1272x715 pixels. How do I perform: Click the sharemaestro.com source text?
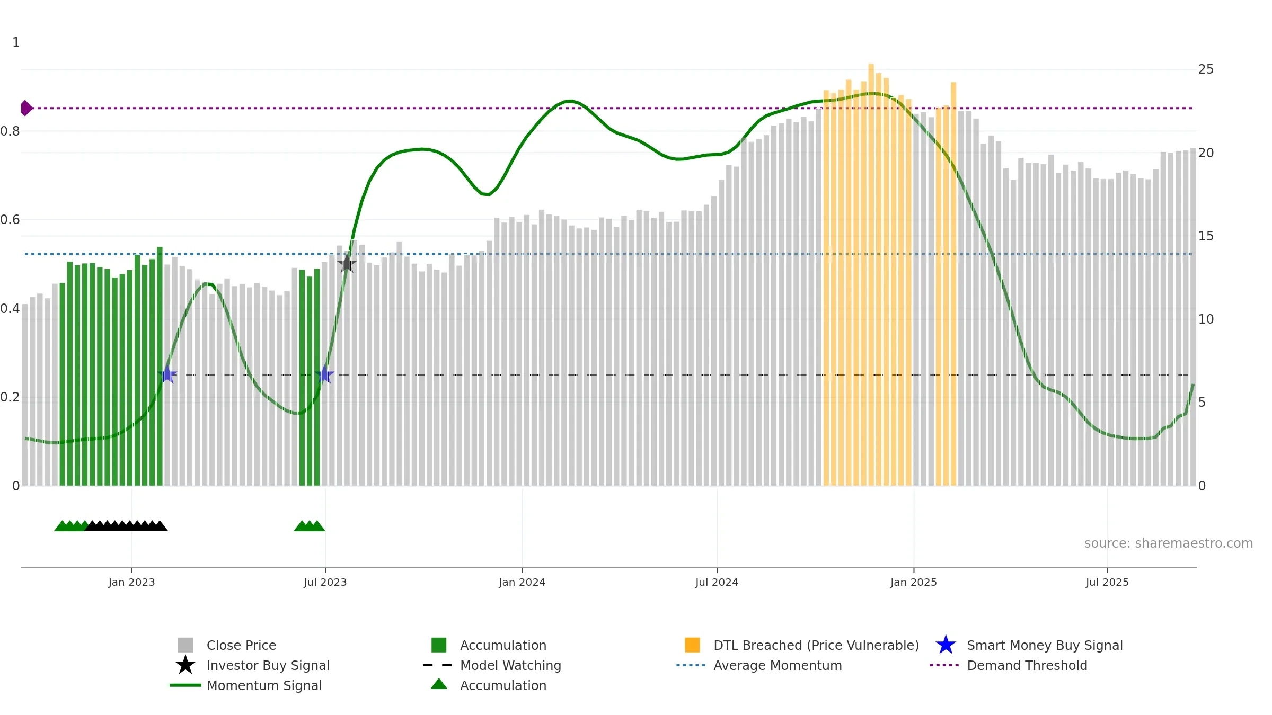pyautogui.click(x=1169, y=543)
